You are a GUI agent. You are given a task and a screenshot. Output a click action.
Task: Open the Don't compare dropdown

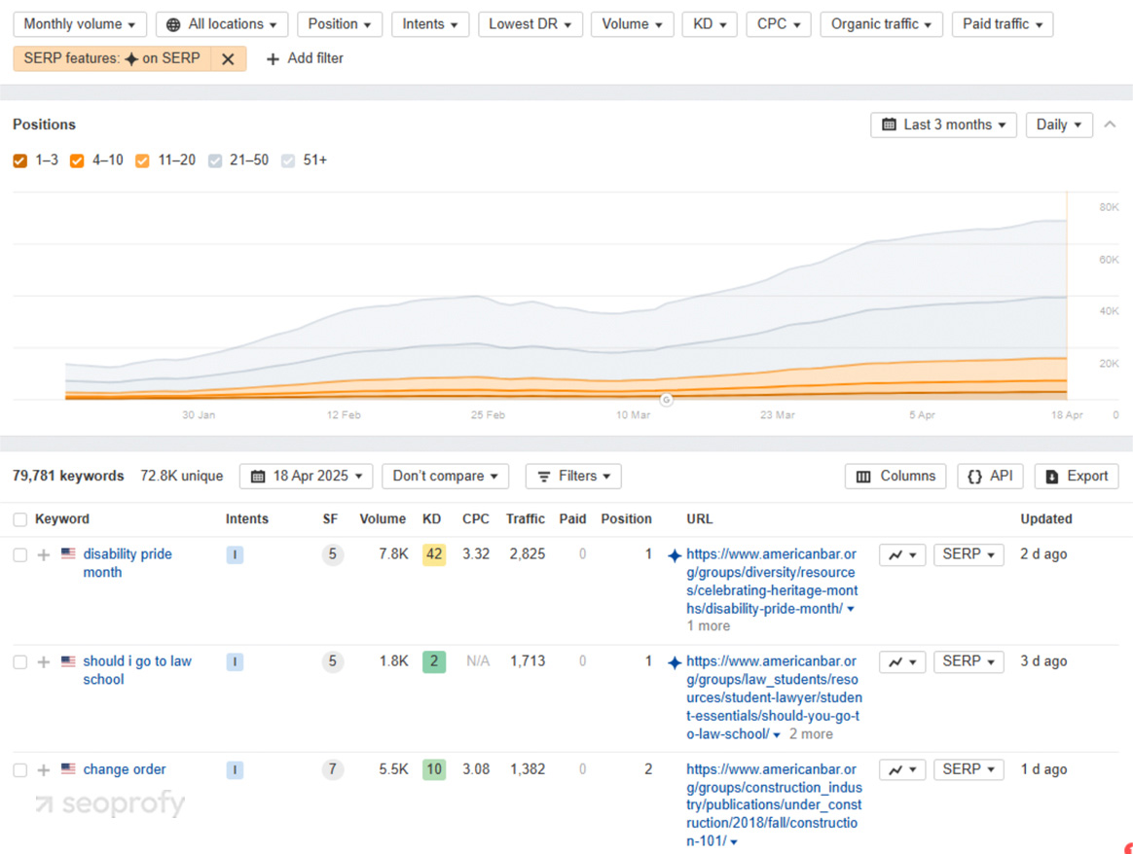click(x=445, y=477)
